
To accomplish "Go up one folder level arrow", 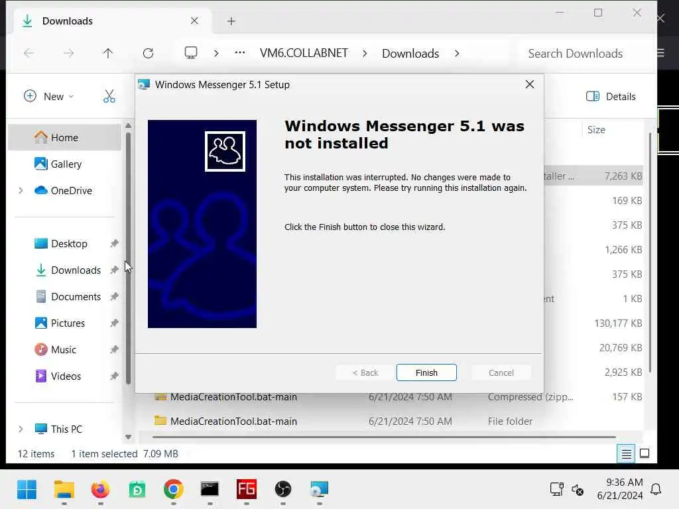I will [108, 53].
